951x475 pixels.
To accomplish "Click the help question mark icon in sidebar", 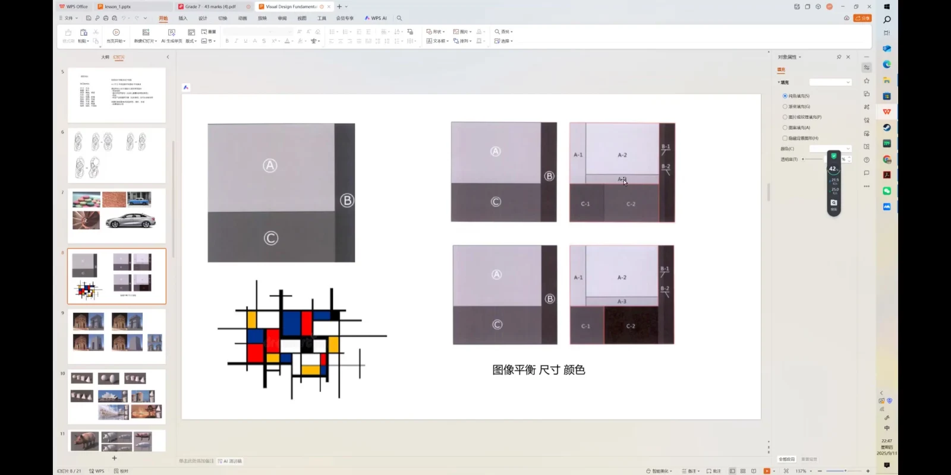I will 867,160.
